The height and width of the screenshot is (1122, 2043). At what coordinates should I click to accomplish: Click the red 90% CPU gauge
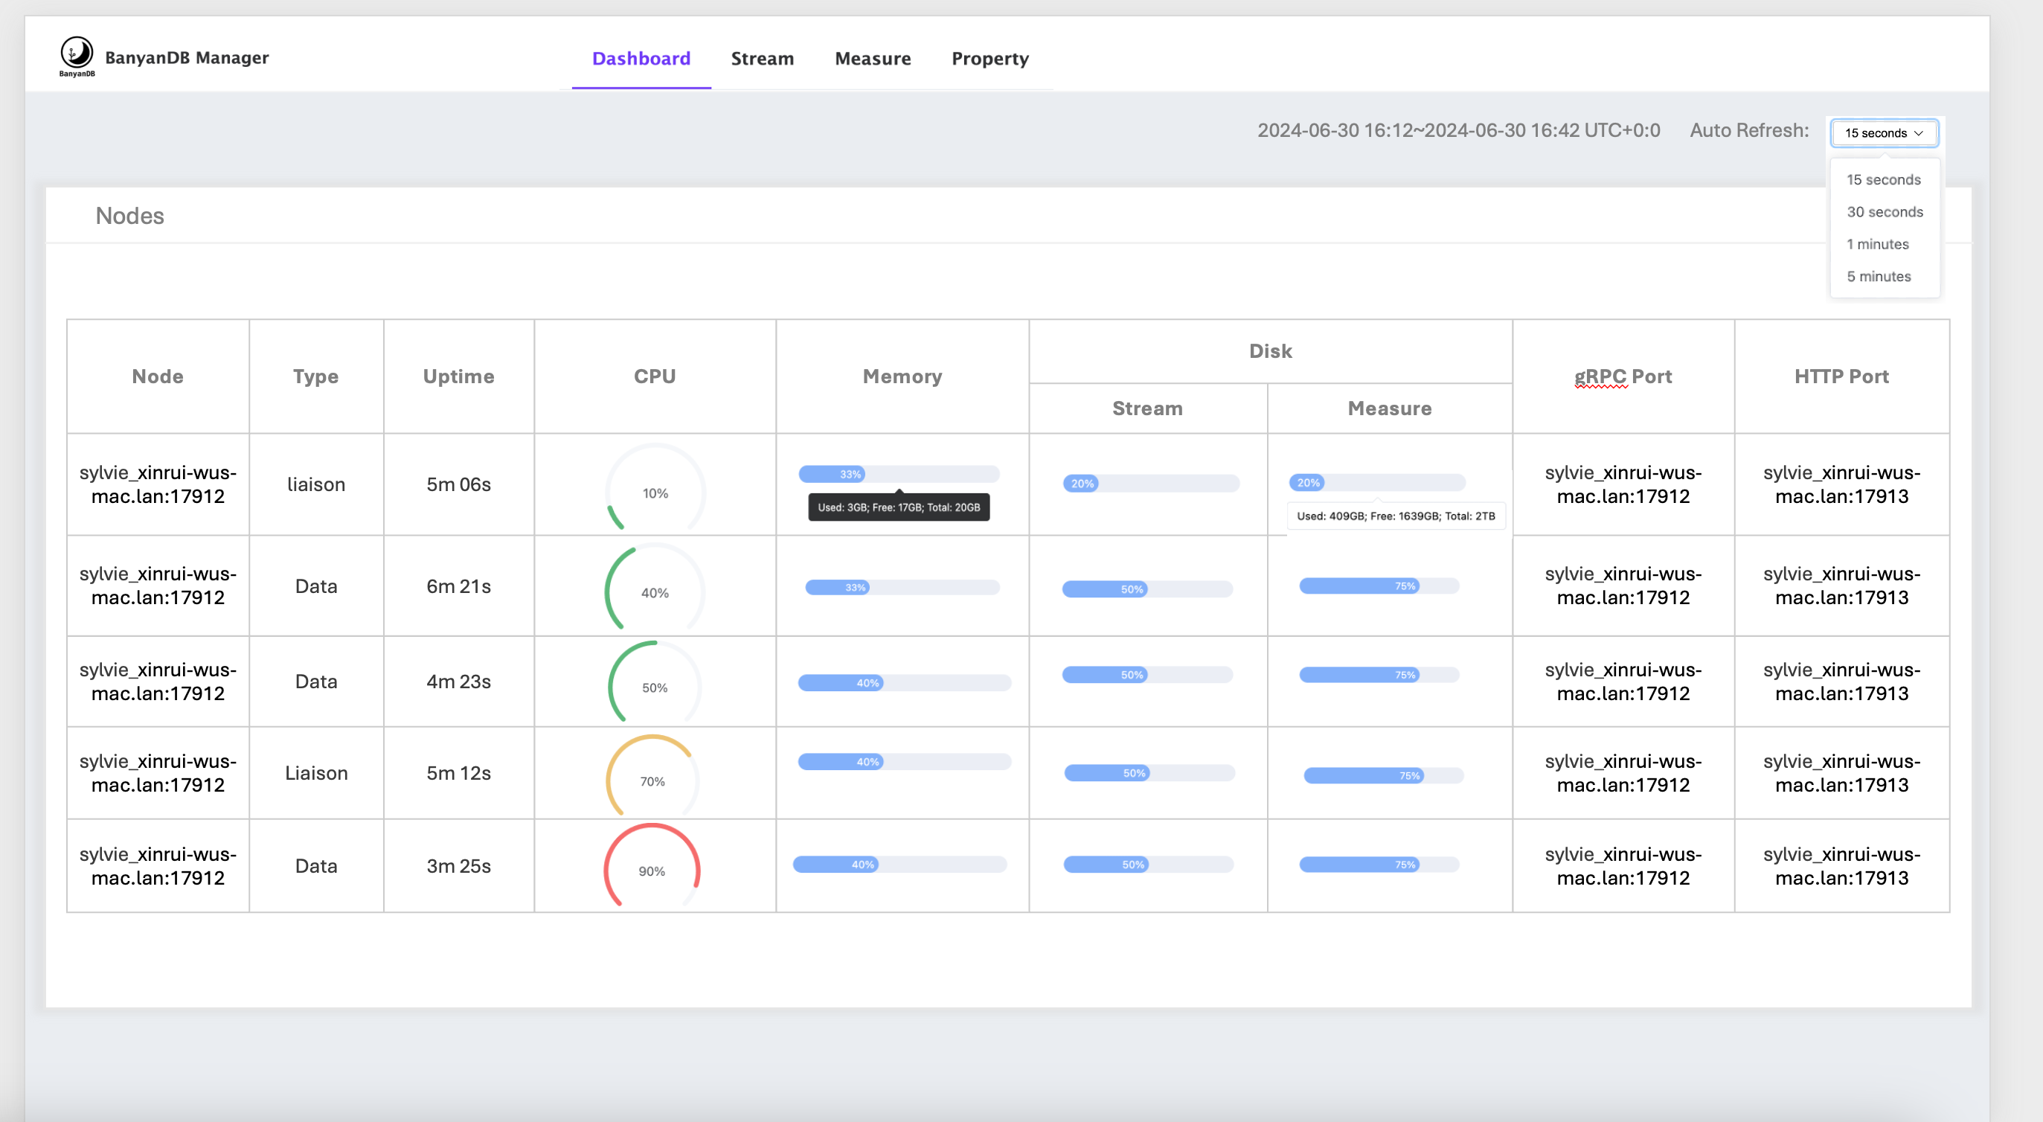coord(651,870)
